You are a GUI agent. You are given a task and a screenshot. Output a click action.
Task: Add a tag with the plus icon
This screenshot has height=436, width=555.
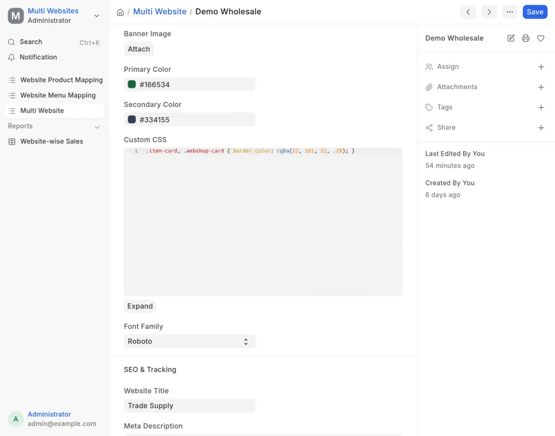pos(541,108)
